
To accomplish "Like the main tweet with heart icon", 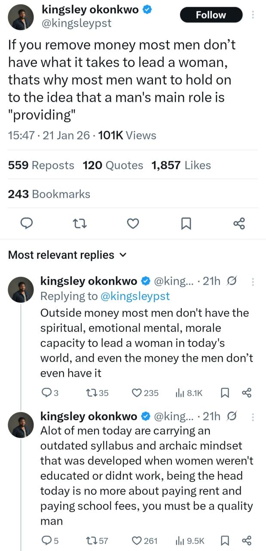I will 133,223.
